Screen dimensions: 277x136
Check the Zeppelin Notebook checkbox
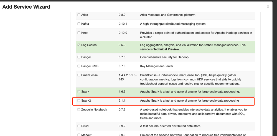tap(79, 110)
